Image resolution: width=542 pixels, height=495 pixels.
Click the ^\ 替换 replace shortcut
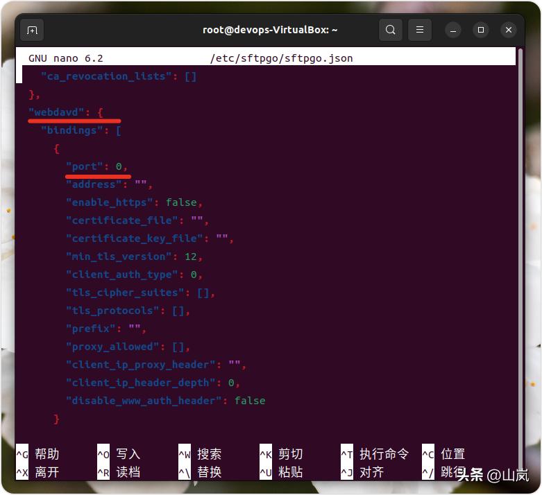pos(200,472)
